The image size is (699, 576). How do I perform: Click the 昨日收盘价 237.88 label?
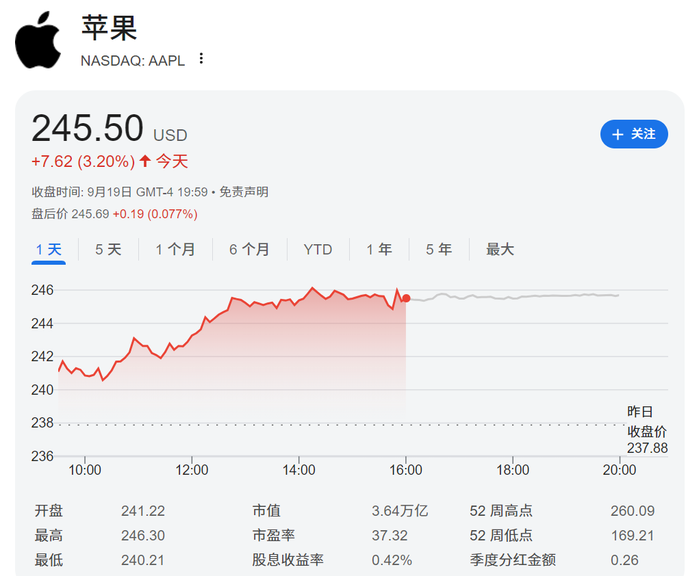[647, 430]
